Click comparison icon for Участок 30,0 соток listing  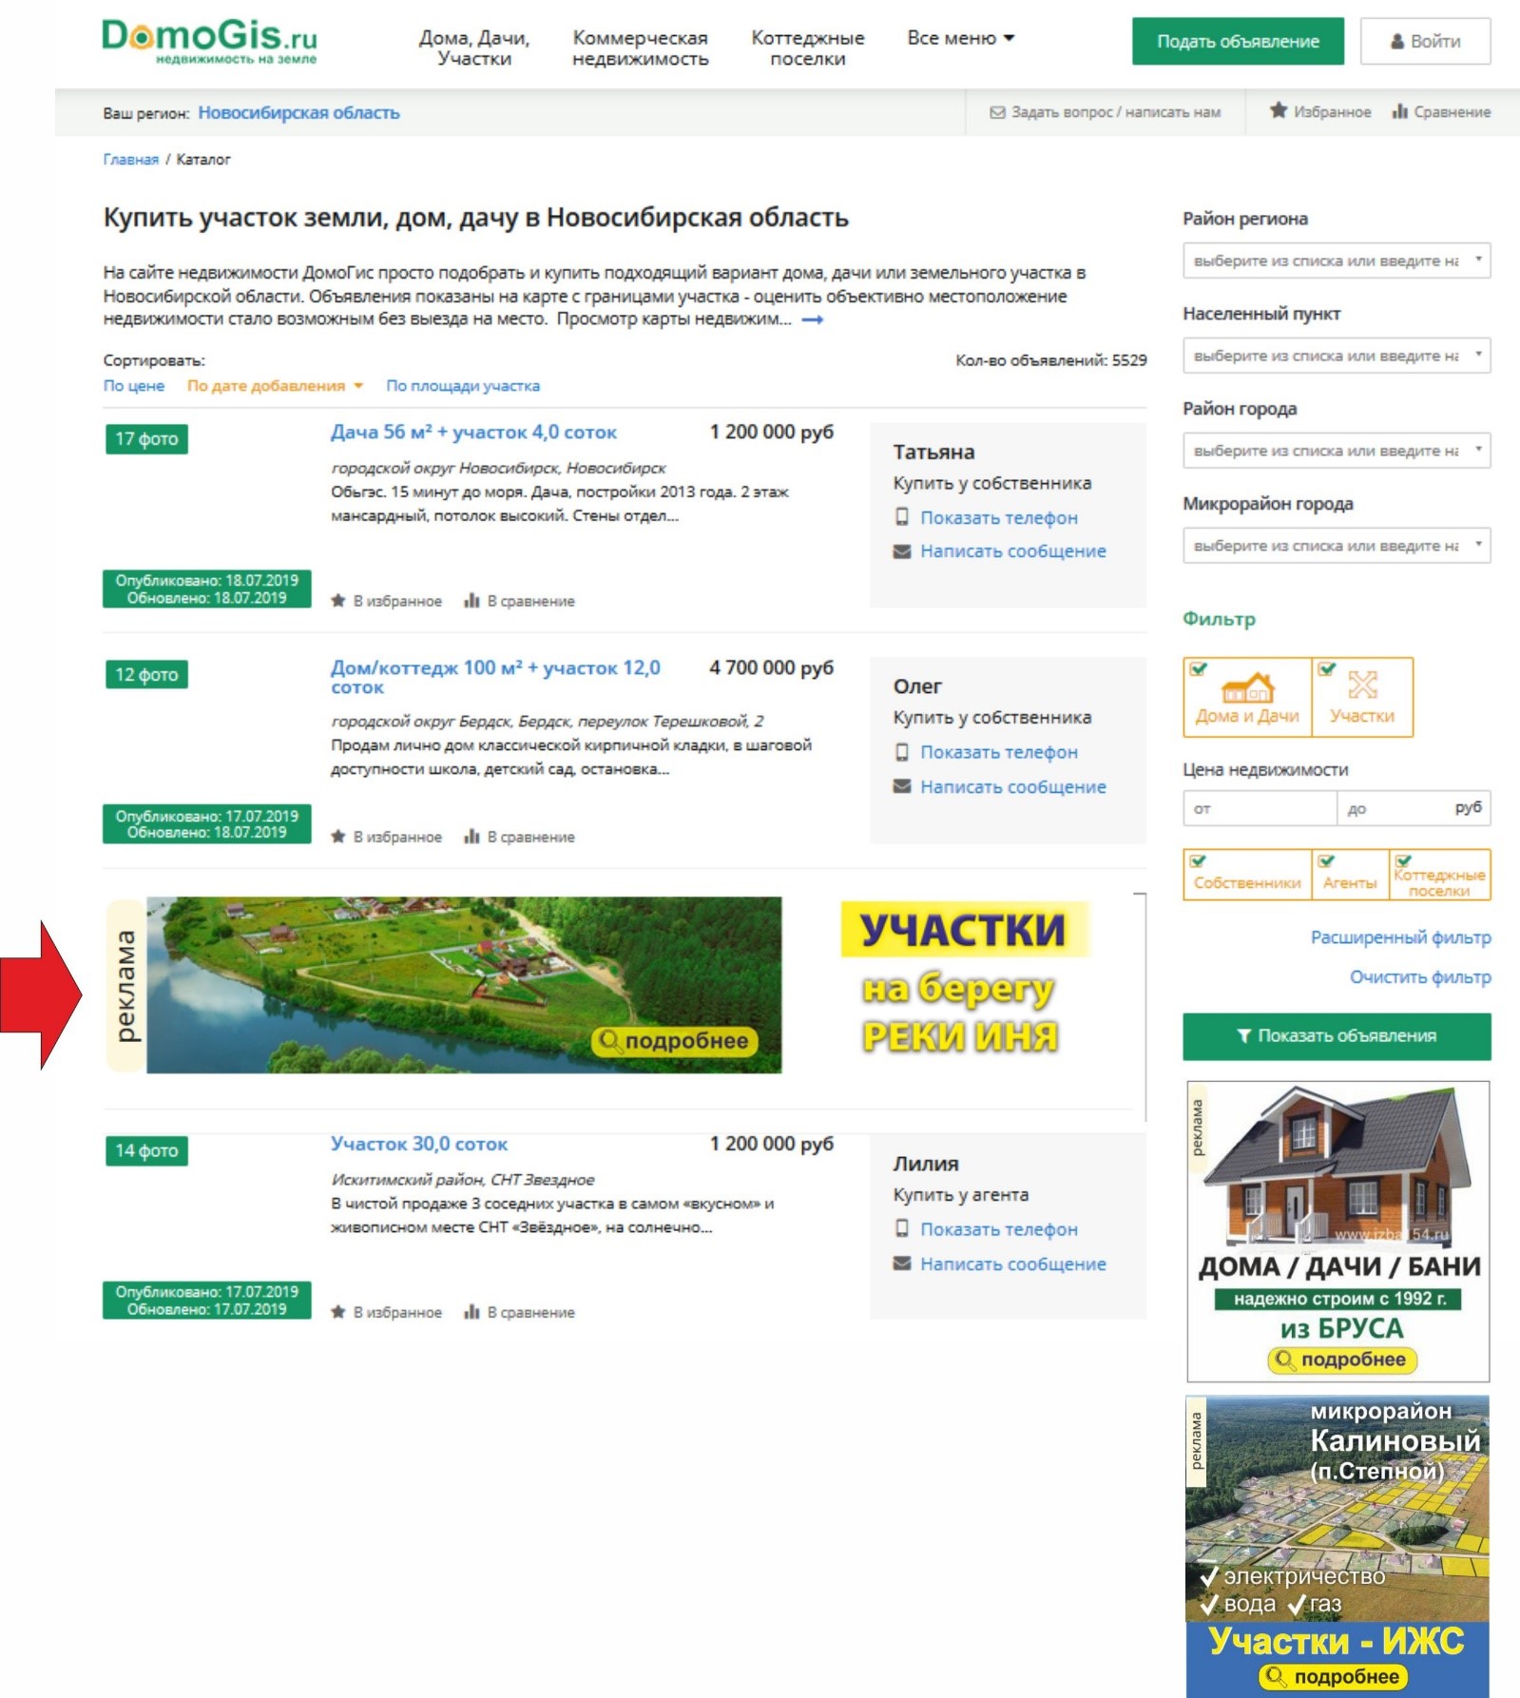tap(471, 1312)
